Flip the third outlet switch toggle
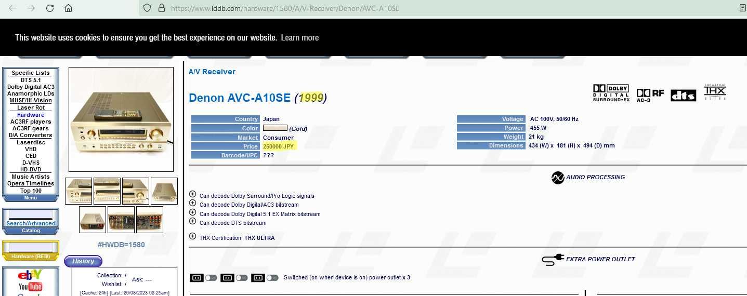 point(272,278)
